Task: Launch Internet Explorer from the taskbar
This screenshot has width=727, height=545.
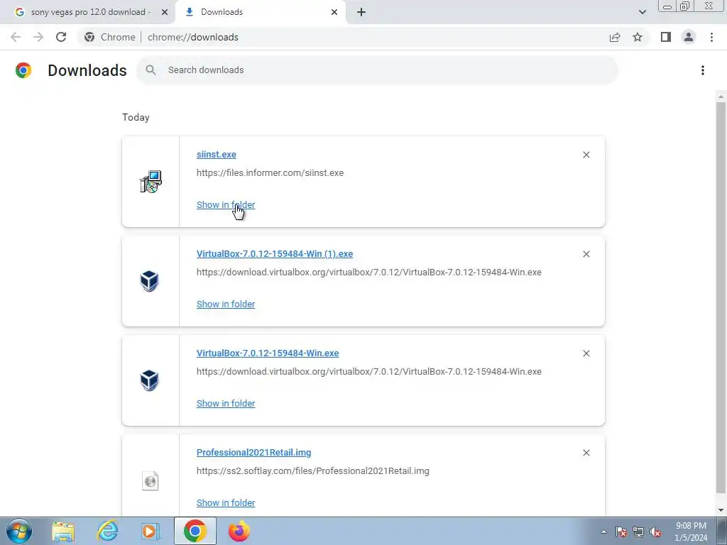Action: (108, 531)
